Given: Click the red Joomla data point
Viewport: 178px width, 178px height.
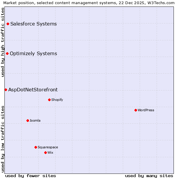Looking at the screenshot, I should click(28, 120).
